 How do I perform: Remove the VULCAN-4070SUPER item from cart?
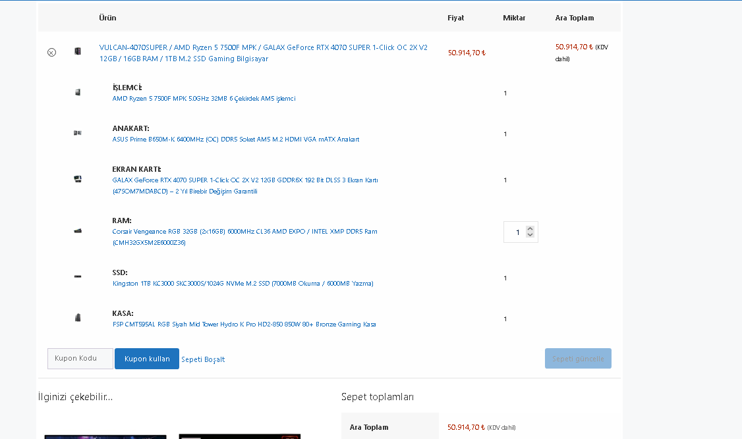click(x=51, y=53)
